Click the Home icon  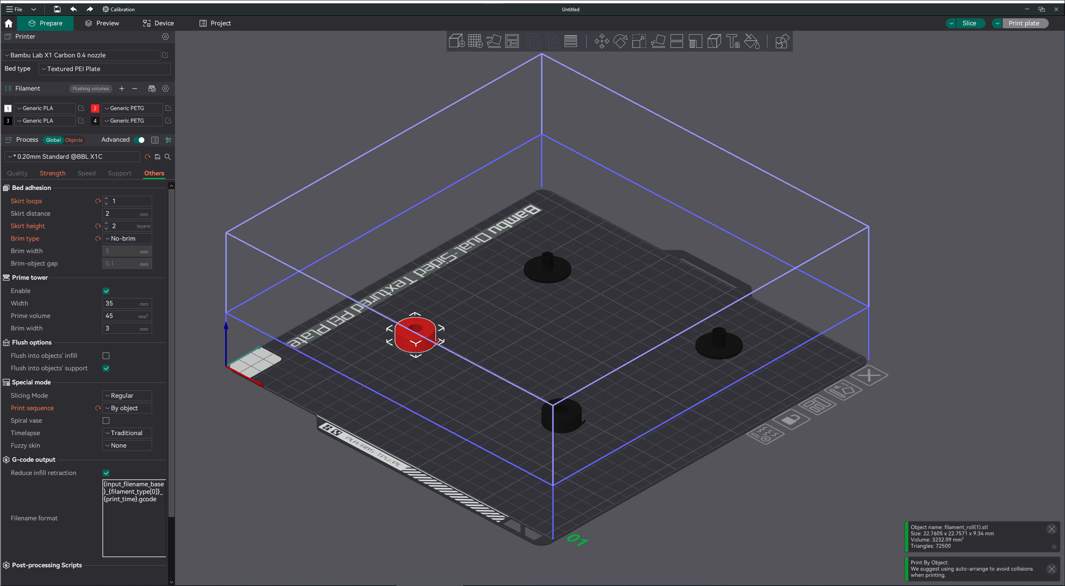click(9, 23)
